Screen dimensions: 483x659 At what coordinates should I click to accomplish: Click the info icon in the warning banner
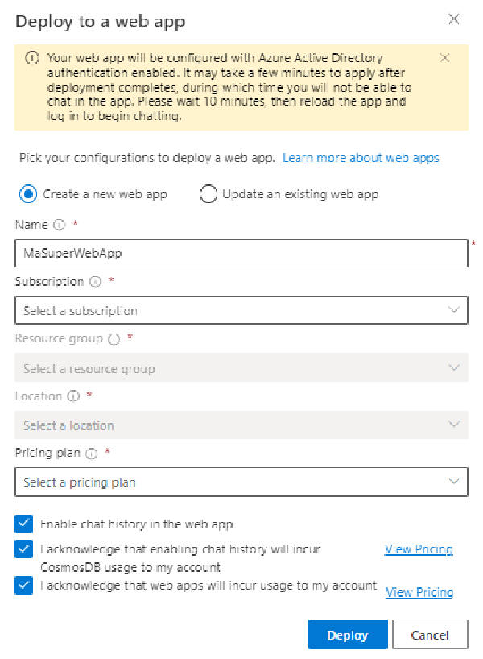click(x=32, y=58)
